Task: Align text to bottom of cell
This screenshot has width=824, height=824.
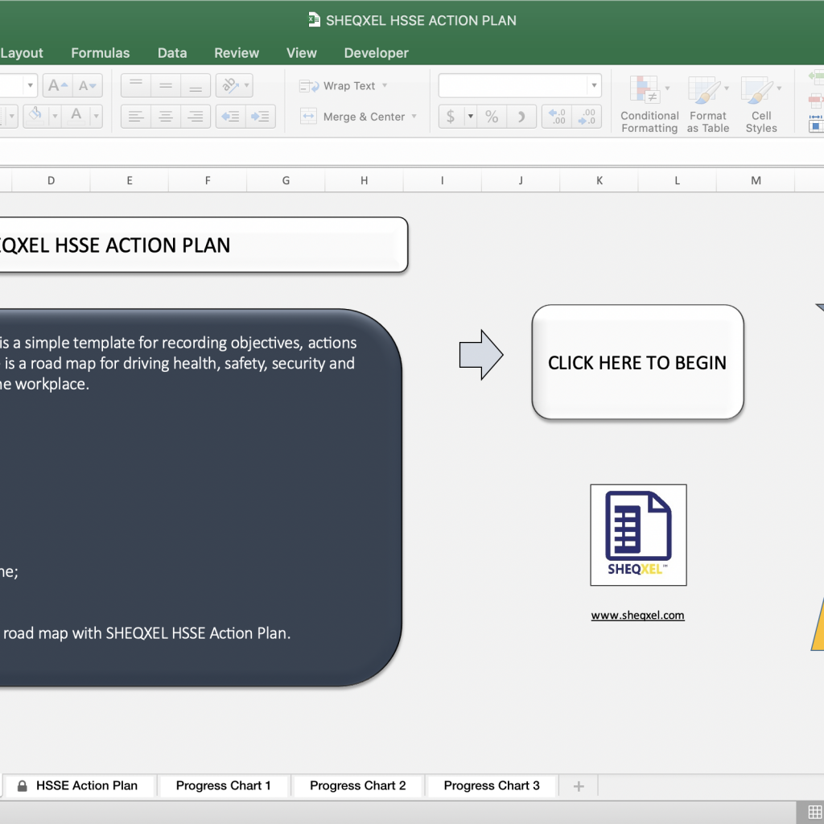Action: pyautogui.click(x=196, y=85)
